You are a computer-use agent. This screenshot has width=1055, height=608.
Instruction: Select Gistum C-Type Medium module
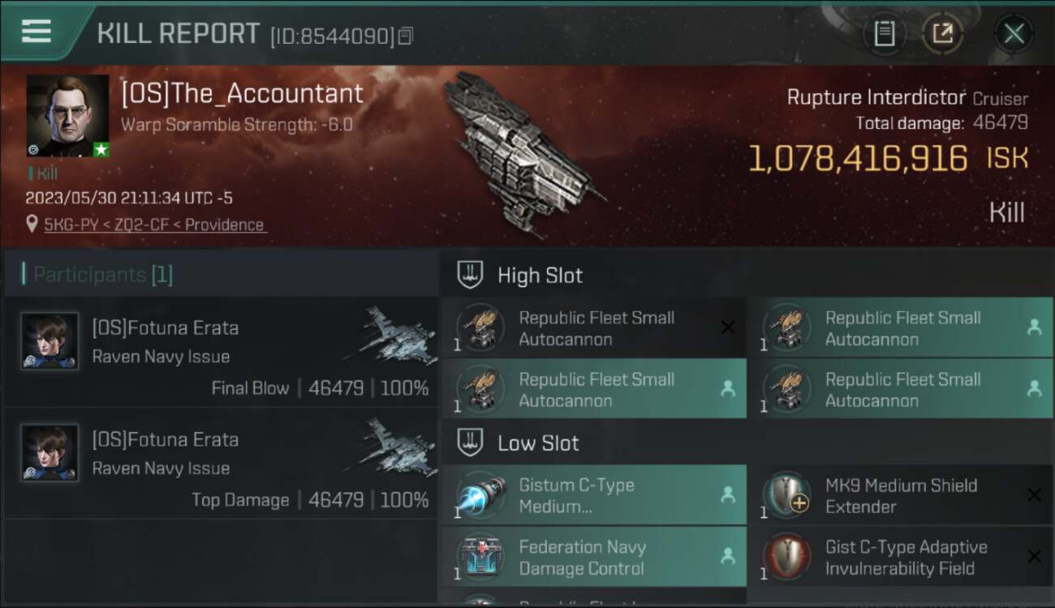point(593,495)
